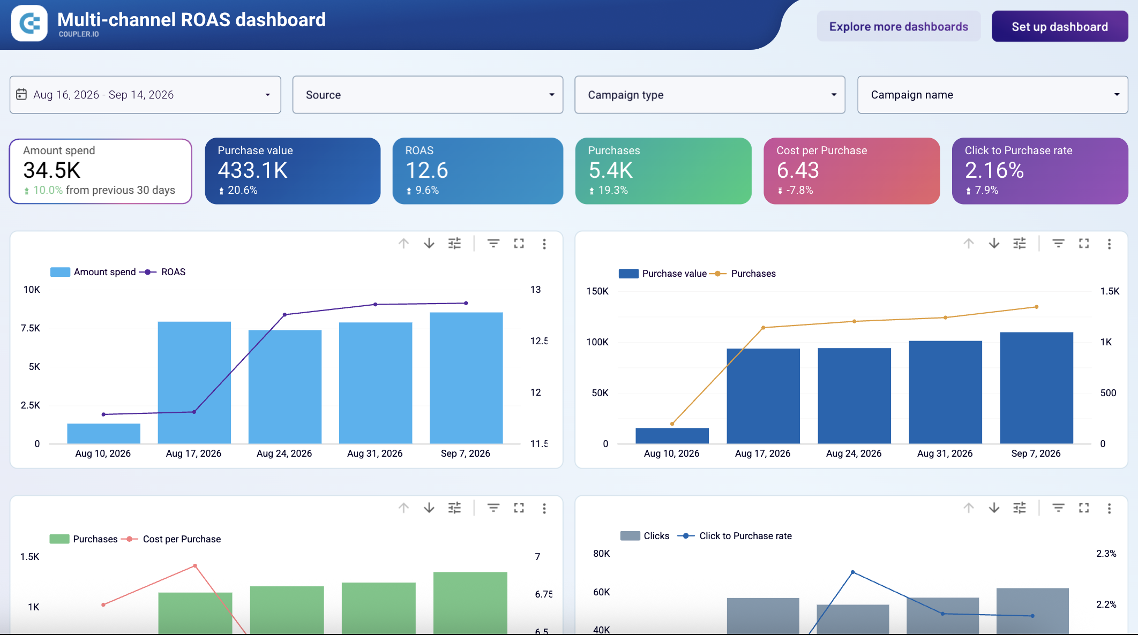Expand Purchase value chart to fullscreen
Screen dimensions: 1138x635
[1084, 244]
